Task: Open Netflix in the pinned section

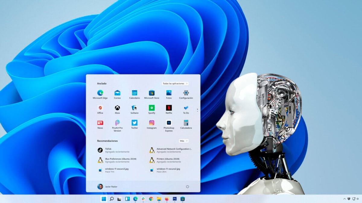Action: (168, 108)
